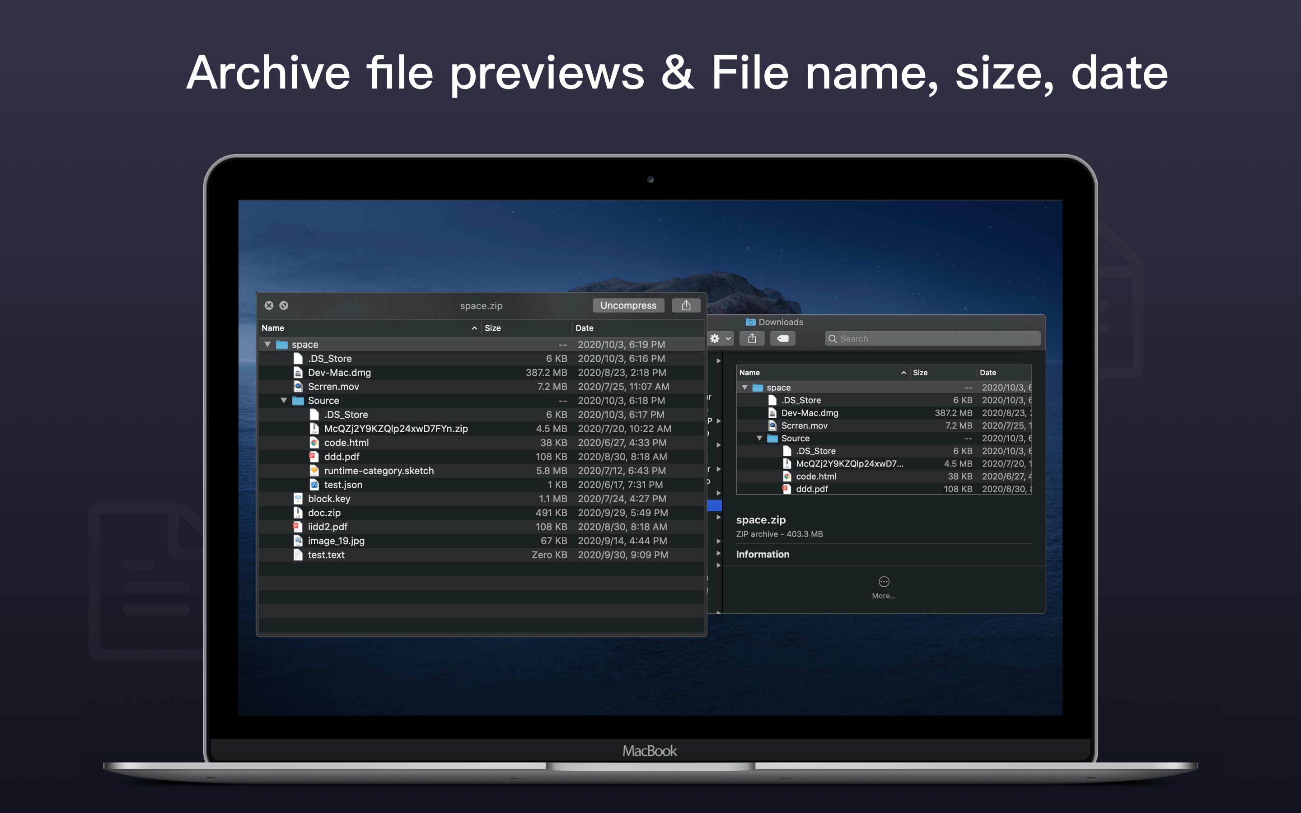The width and height of the screenshot is (1301, 813).
Task: Select the image_19.jpg picture icon
Action: [297, 540]
